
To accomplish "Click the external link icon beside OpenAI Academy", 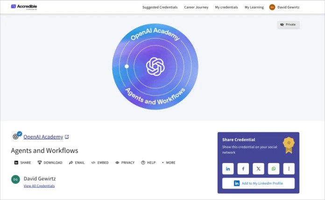I will tap(67, 137).
